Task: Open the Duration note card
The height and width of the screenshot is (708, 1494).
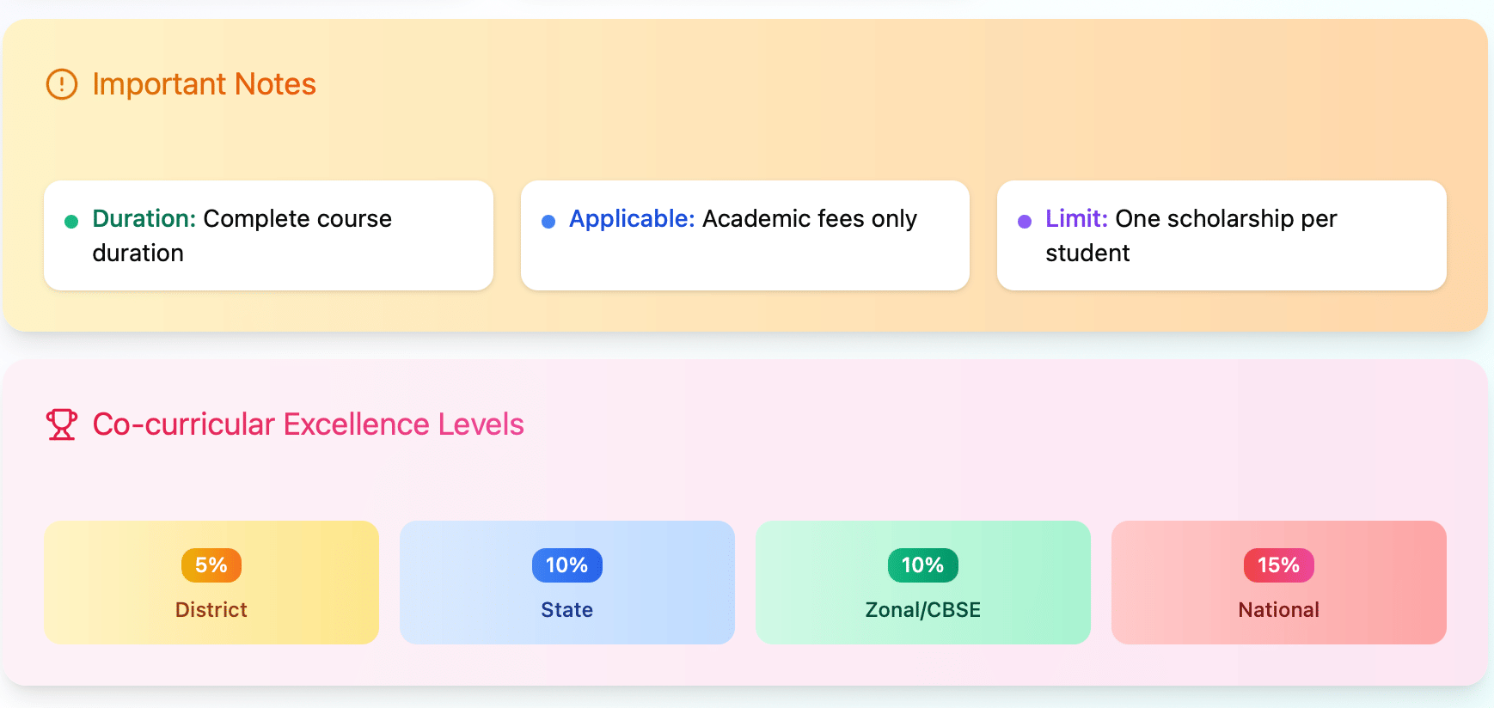Action: 268,235
